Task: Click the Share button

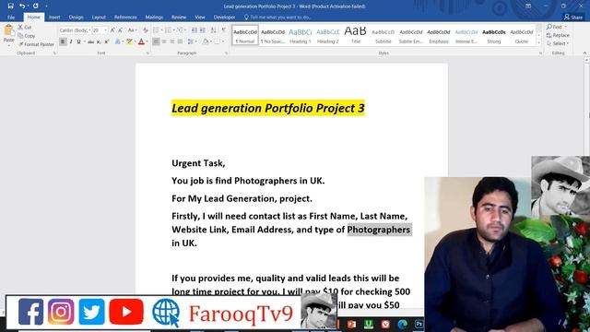Action: 573,18
